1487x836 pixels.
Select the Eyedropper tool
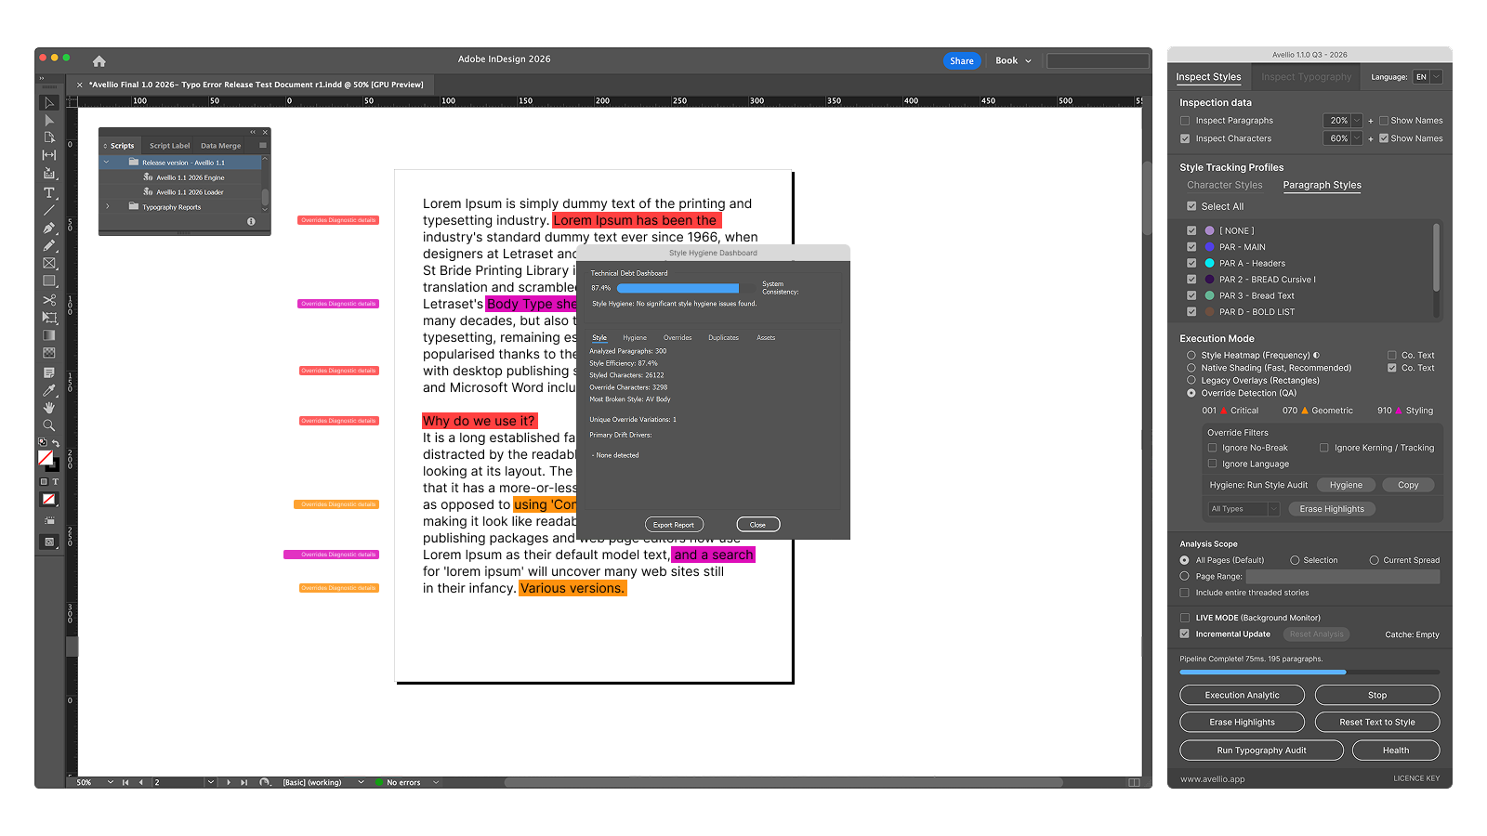coord(49,390)
